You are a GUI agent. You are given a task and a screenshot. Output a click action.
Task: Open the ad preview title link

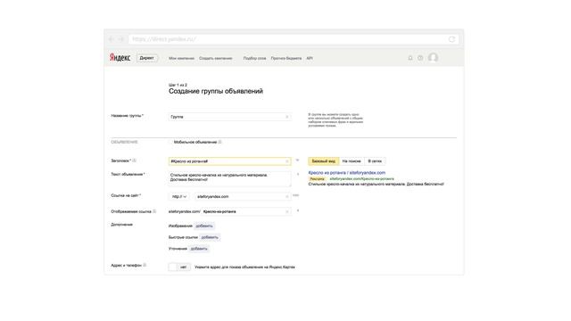pyautogui.click(x=347, y=172)
